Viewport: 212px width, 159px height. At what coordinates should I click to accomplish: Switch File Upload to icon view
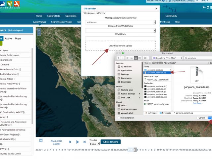click(127, 58)
